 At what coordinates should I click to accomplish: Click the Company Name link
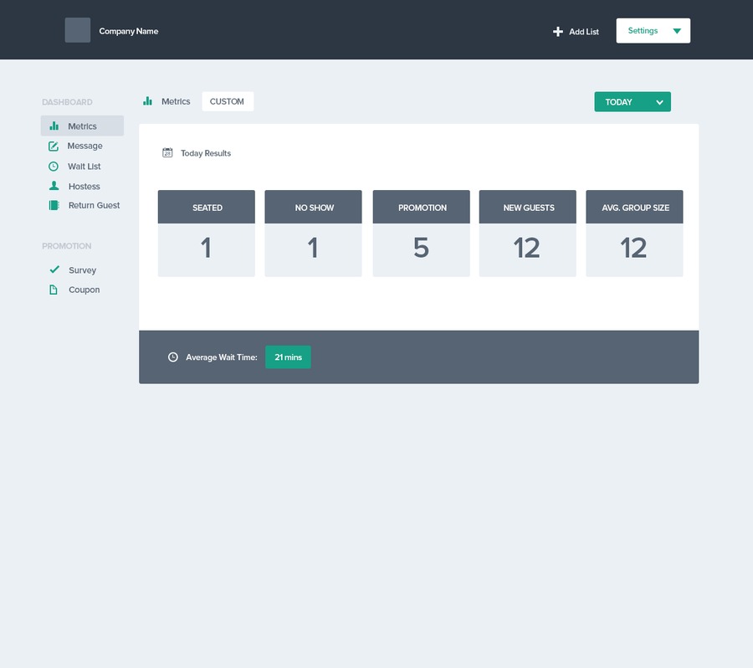[x=129, y=31]
